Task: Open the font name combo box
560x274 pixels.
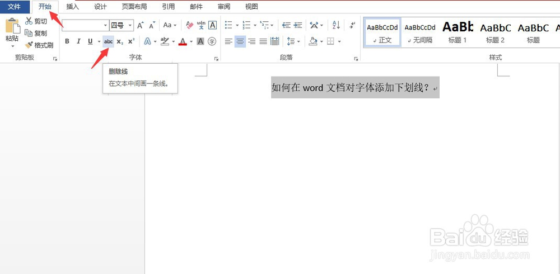Action: (x=85, y=25)
